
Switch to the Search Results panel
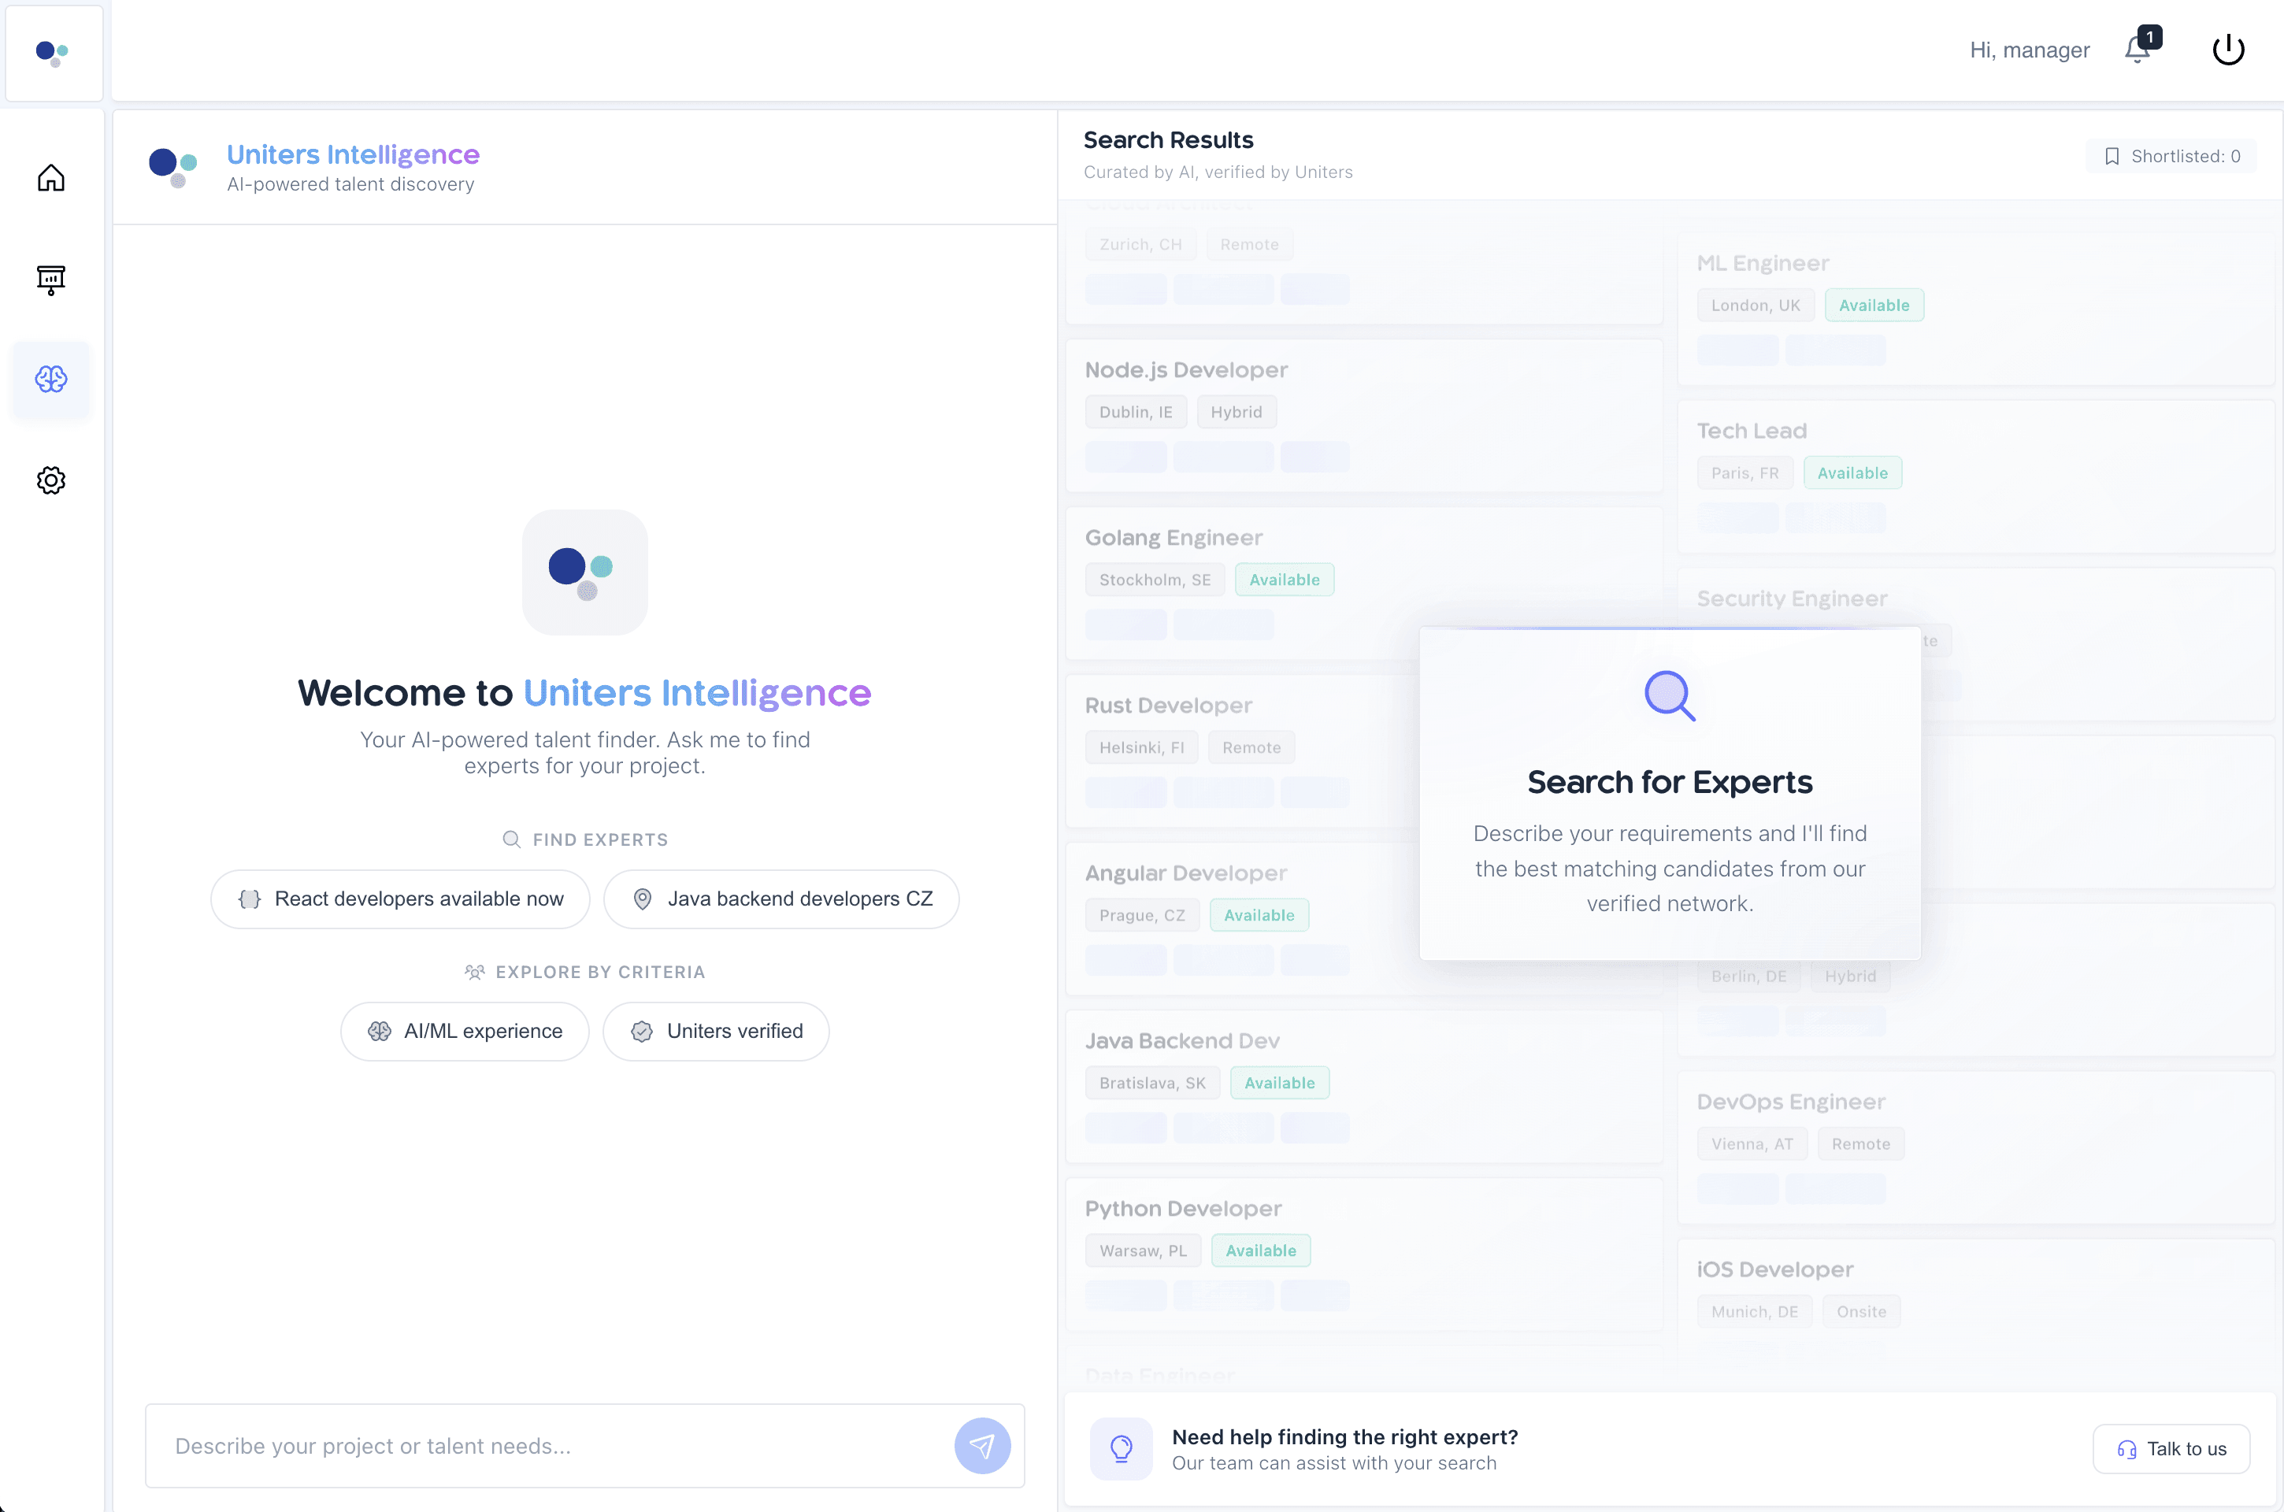pos(1169,140)
